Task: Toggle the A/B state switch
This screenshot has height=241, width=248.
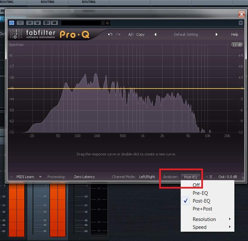Action: (131, 34)
